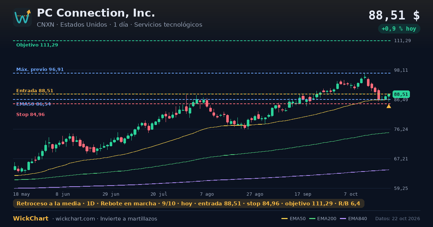Image resolution: width=433 pixels, height=227 pixels.
Task: Click the green 88,51 current price tag
Action: (401, 94)
